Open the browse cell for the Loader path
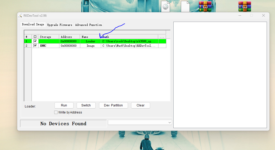This screenshot has width=275, height=150. pyautogui.click(x=162, y=41)
